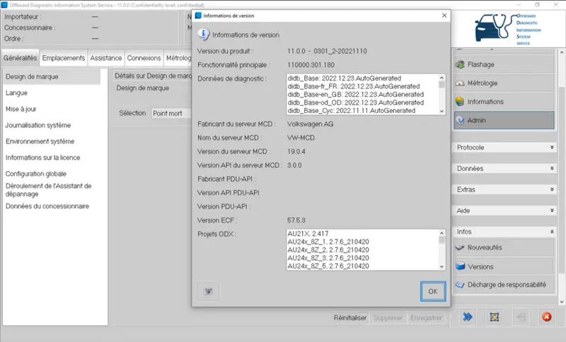
Task: Open Décharge de responsabilité icon
Action: 460,285
